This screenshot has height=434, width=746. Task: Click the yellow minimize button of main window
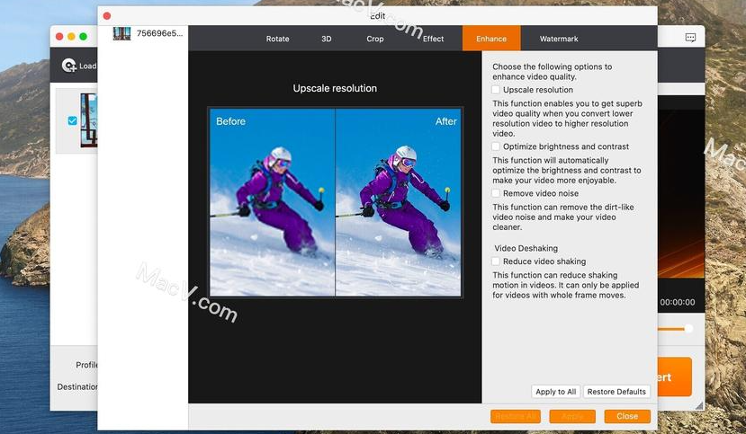71,37
